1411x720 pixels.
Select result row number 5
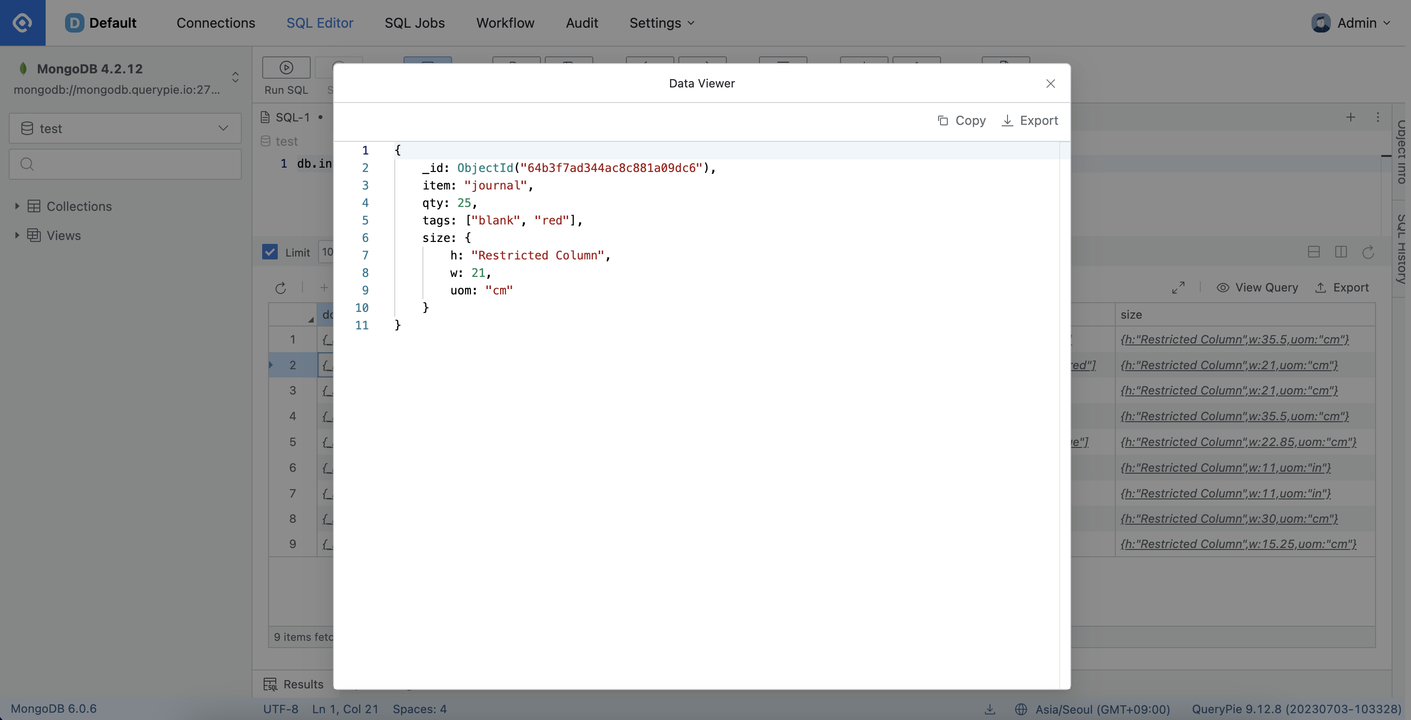292,442
